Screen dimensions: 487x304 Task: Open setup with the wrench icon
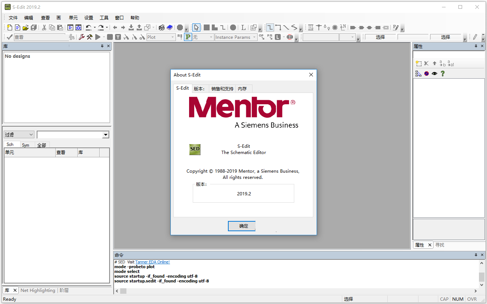[x=82, y=37]
